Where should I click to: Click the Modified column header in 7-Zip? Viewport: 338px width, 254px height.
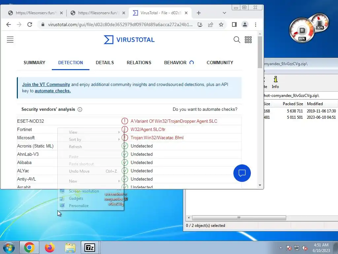pos(315,104)
